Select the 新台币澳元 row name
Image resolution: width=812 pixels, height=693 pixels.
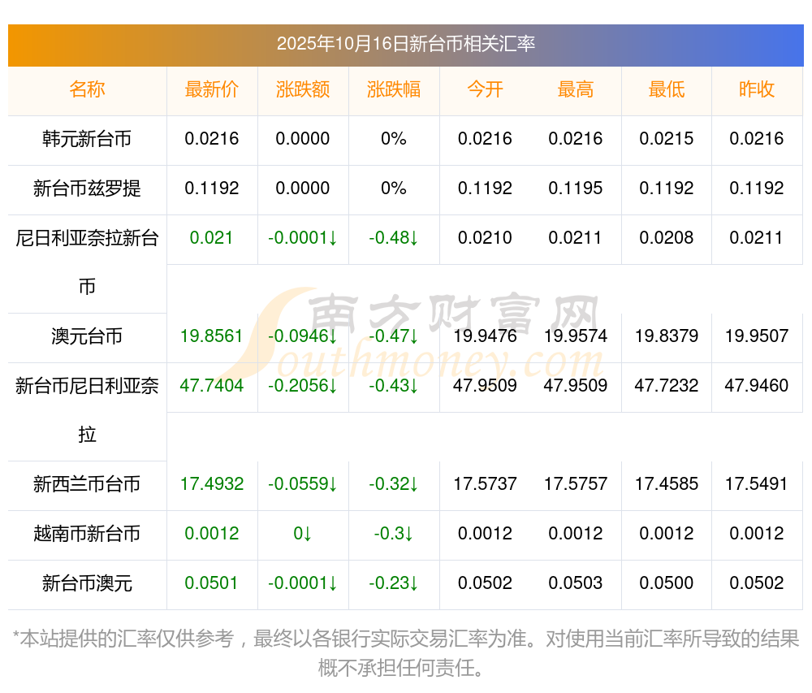87,583
